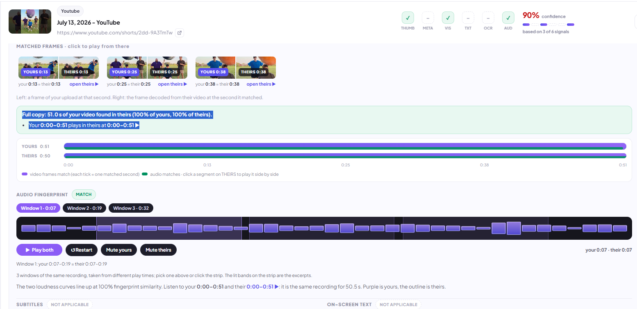Click the VIS signal checkmark badge

[448, 18]
